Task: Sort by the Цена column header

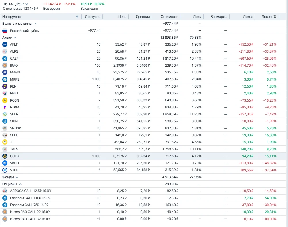Action: pyautogui.click(x=122, y=17)
